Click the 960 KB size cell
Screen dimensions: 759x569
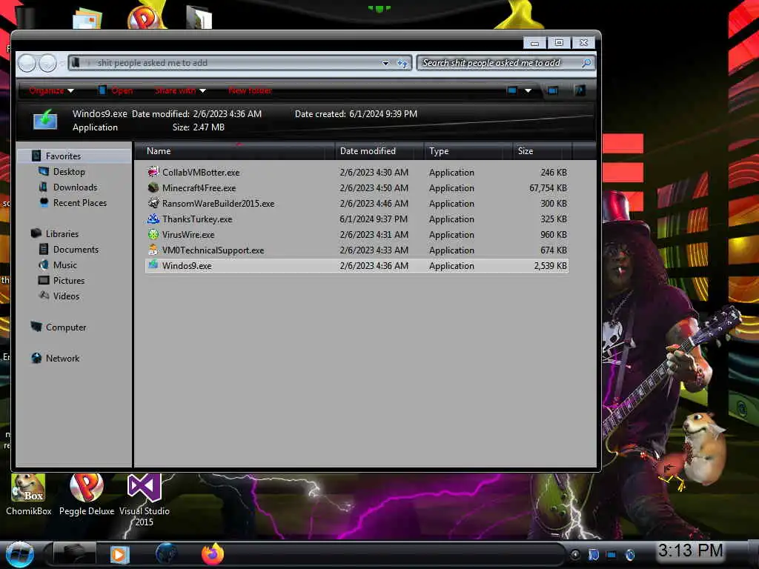554,234
